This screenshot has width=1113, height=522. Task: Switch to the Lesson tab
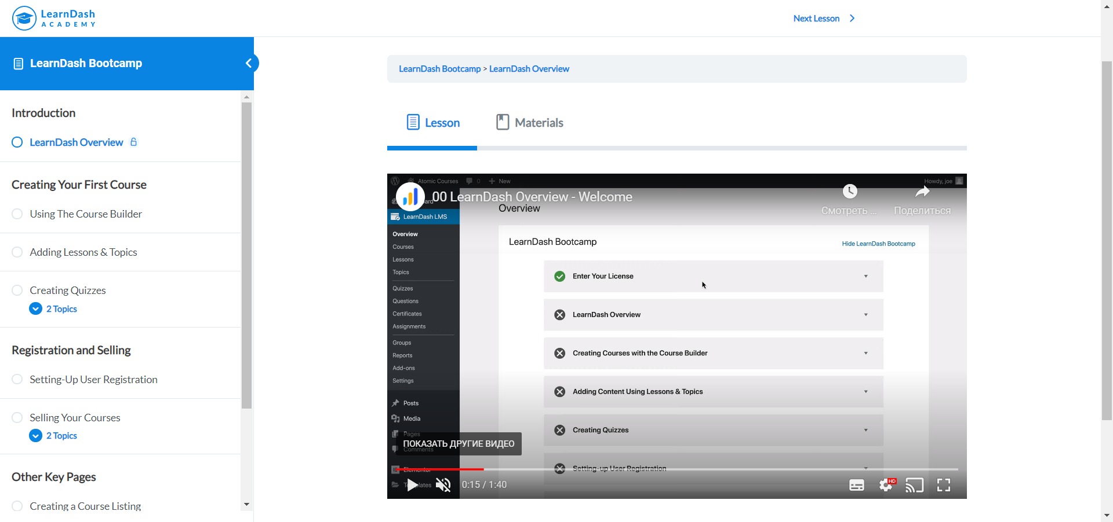(432, 123)
